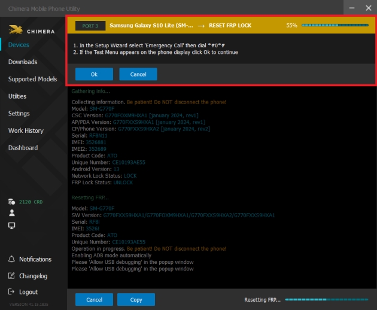Click the VERSION 41.15.1835 label

(29, 304)
